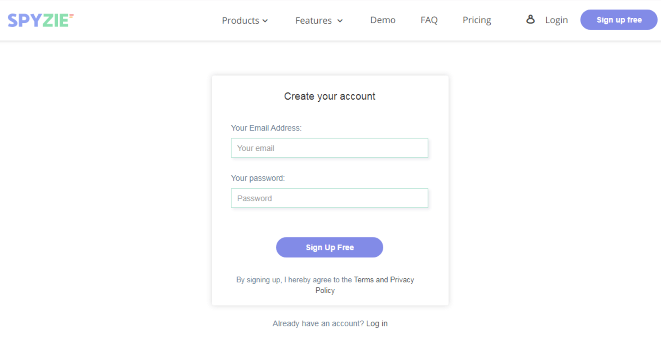Expand the Products dropdown arrow

(x=265, y=21)
